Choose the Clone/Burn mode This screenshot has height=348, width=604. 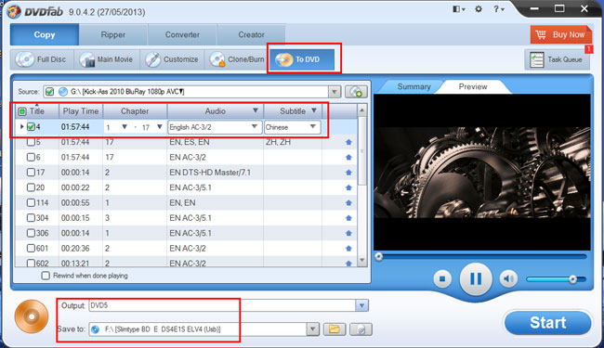click(237, 59)
